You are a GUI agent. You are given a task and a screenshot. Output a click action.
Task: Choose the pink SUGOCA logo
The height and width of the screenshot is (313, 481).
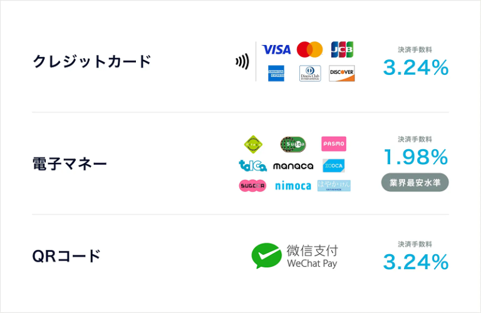click(x=252, y=186)
